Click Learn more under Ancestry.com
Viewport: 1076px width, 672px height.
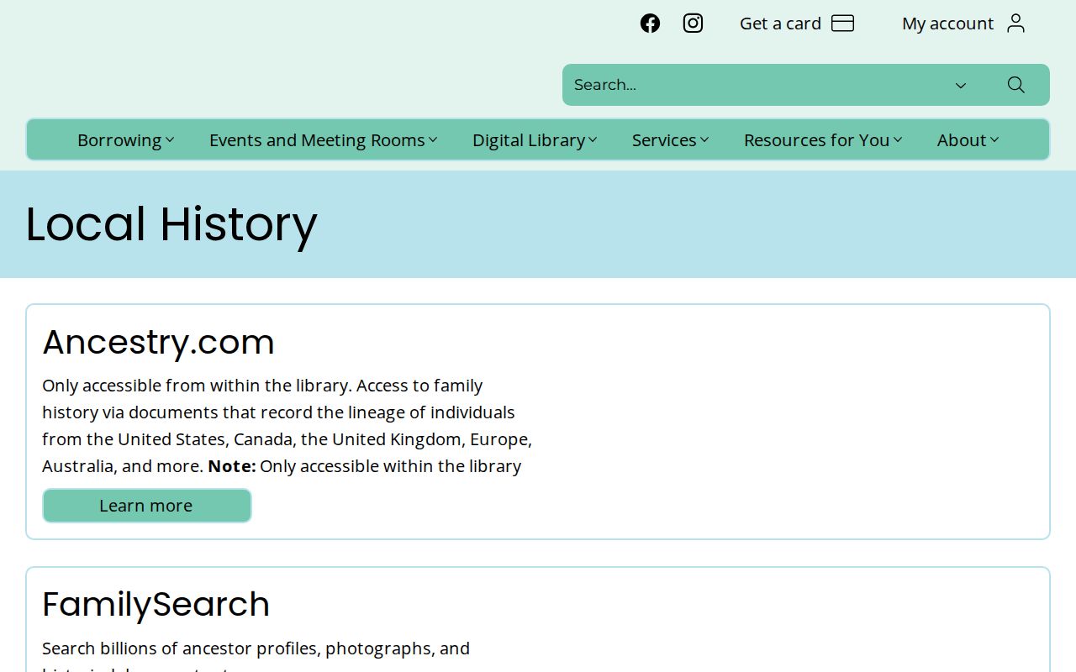147,506
